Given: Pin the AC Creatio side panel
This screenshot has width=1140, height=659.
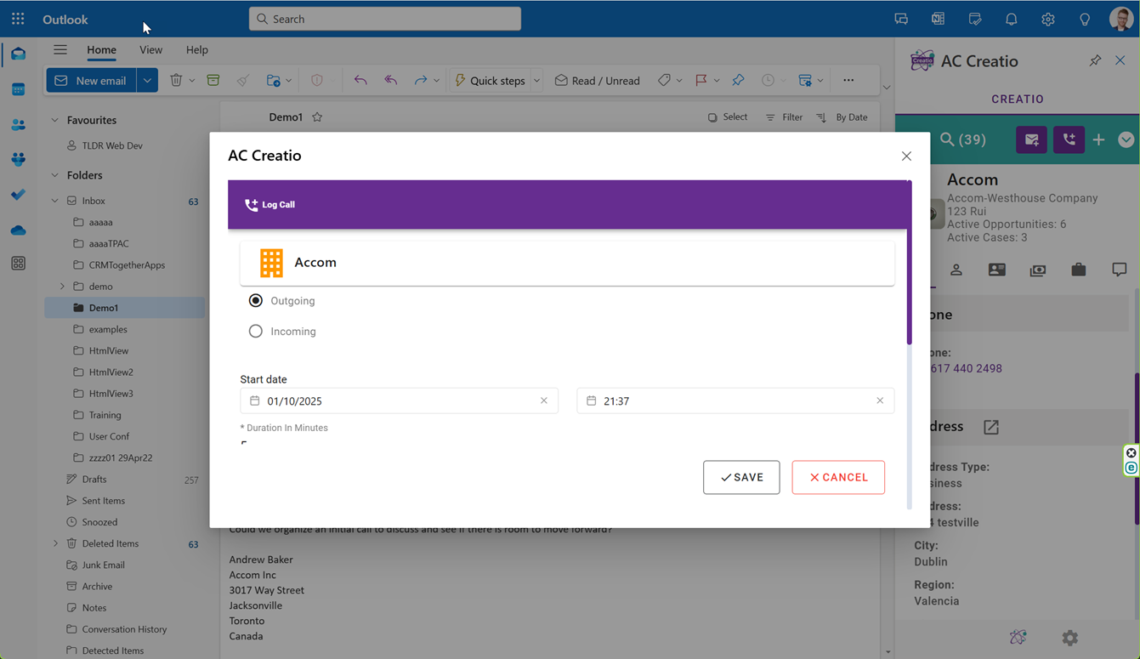Looking at the screenshot, I should point(1095,60).
